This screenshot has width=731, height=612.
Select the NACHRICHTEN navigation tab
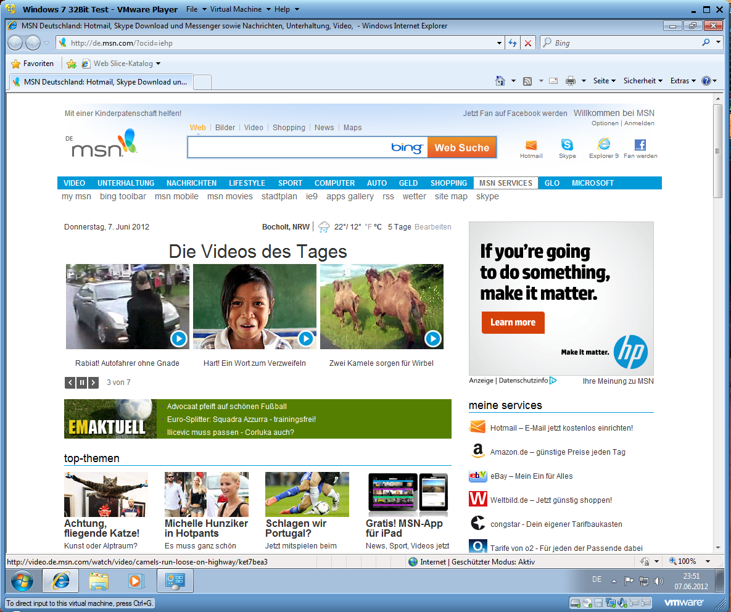tap(192, 183)
